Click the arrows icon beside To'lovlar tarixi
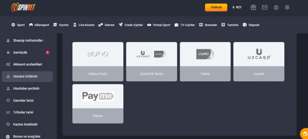Viewport: 308px width, 139px height. point(8,112)
